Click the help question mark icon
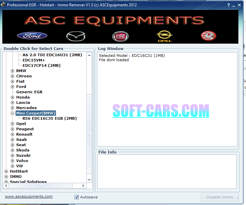Screen dimensions: 246x205 [228, 5]
